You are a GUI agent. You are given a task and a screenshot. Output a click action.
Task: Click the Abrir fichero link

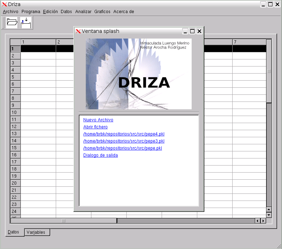[95, 127]
